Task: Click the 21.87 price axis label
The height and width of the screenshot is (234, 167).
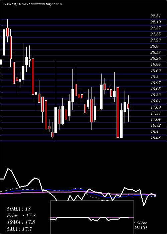Action: [156, 28]
